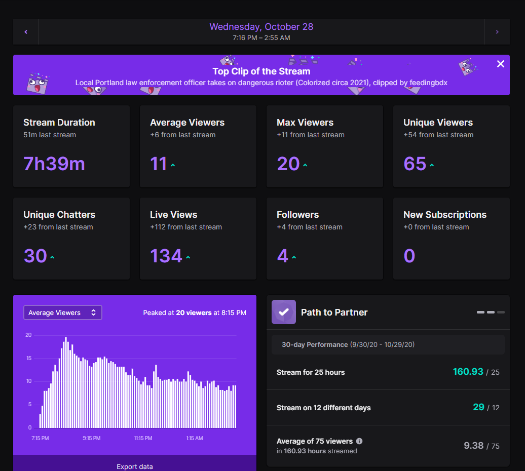Go to the previous stream with left arrow
Viewport: 525px width, 471px height.
pos(26,32)
